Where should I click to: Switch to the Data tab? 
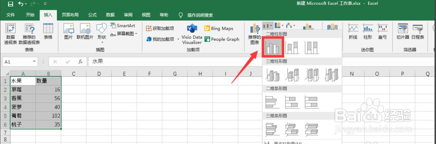click(110, 15)
